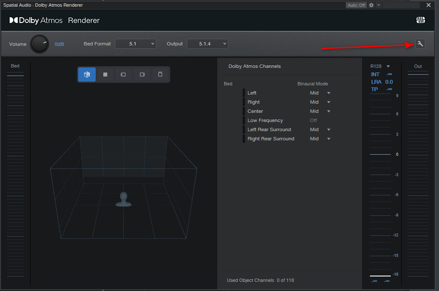Open Binaural Mode dropdown for Right Rear Surround
This screenshot has width=439, height=291.
[329, 139]
